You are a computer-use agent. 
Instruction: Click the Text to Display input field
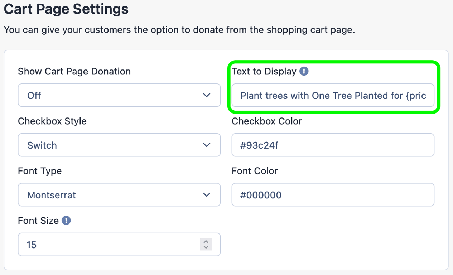(333, 95)
